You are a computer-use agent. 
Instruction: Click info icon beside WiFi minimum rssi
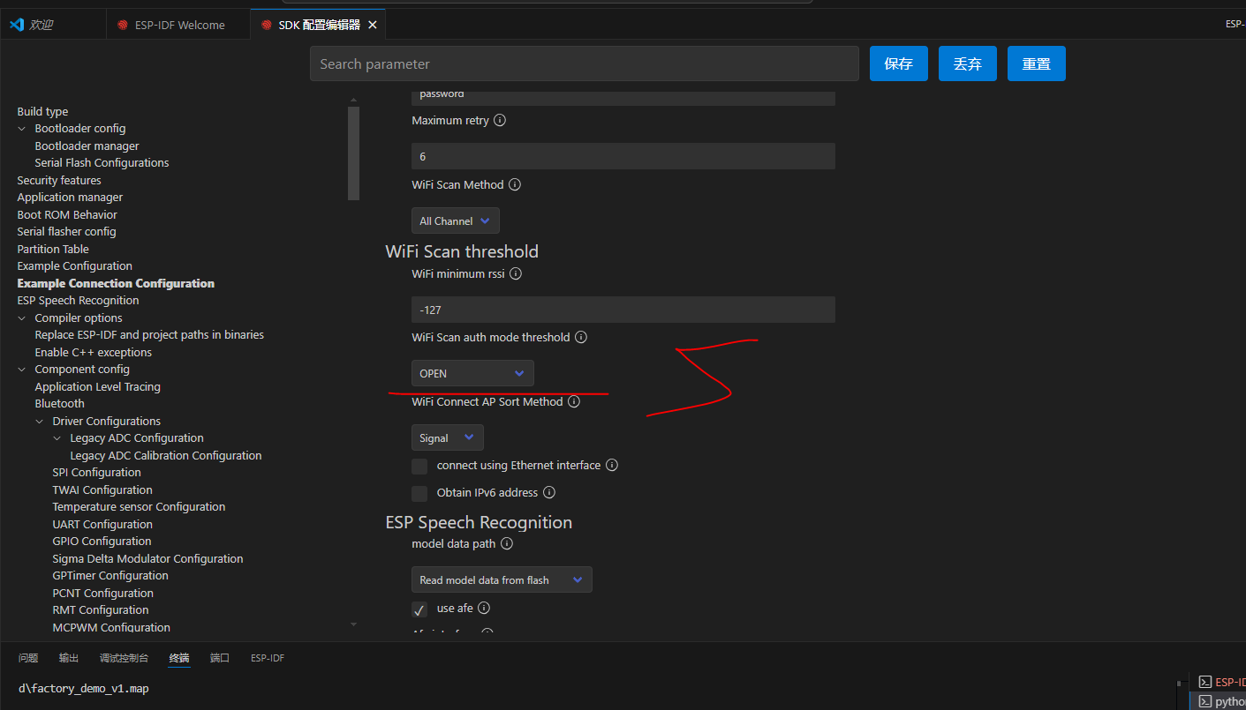(516, 274)
